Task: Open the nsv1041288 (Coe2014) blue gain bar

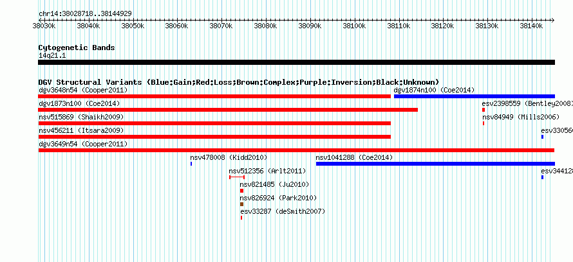Action: pos(435,164)
